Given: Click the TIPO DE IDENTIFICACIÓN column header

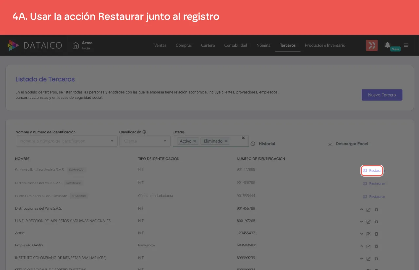Looking at the screenshot, I should click(159, 159).
